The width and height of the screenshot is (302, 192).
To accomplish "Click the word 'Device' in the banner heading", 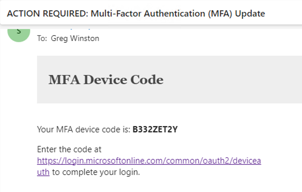I will tap(105, 80).
